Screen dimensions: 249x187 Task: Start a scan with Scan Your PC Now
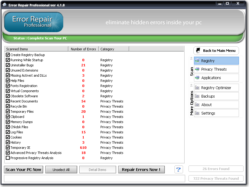23,169
